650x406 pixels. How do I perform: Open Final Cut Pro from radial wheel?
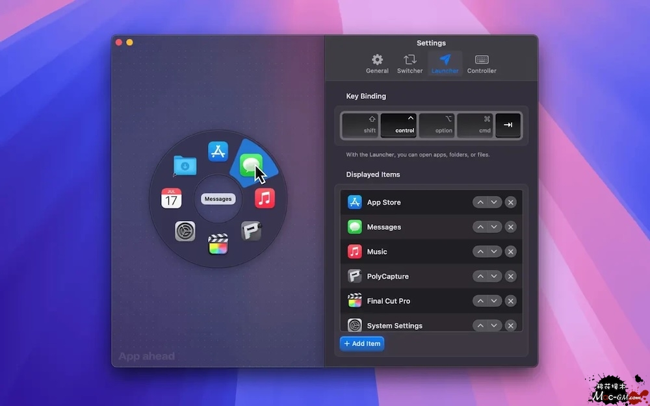point(218,244)
